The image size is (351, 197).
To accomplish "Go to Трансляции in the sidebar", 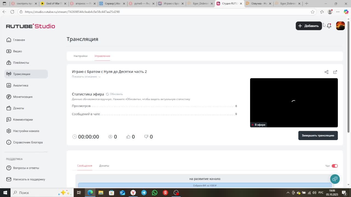I will tap(26, 74).
